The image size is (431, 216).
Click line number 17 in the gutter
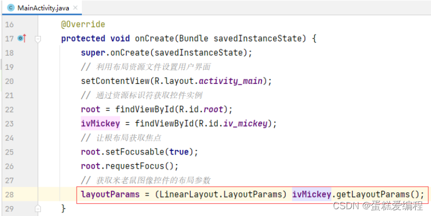coord(9,39)
